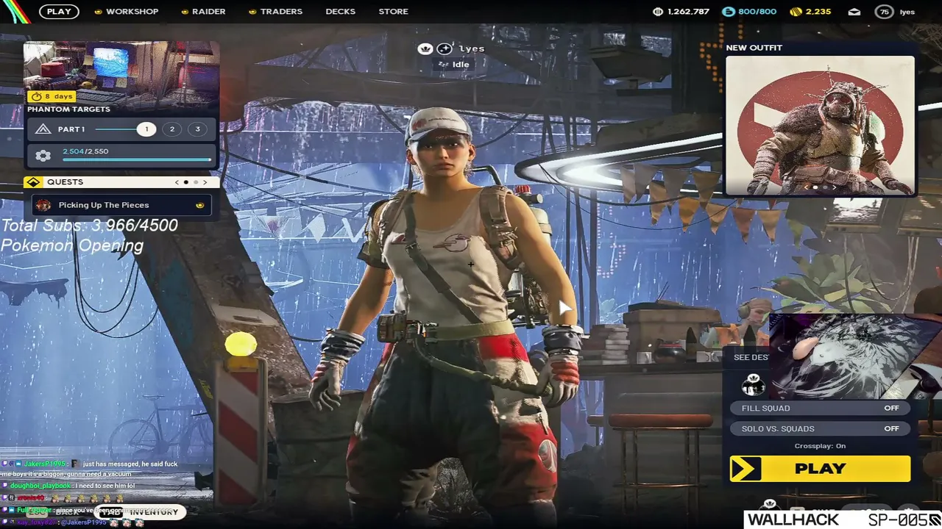Show previous quest with left arrow
The image size is (942, 529).
tap(177, 182)
